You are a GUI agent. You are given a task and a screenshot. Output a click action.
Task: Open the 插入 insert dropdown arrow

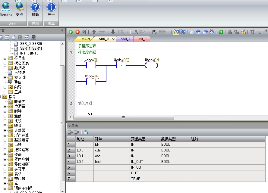tap(149, 32)
